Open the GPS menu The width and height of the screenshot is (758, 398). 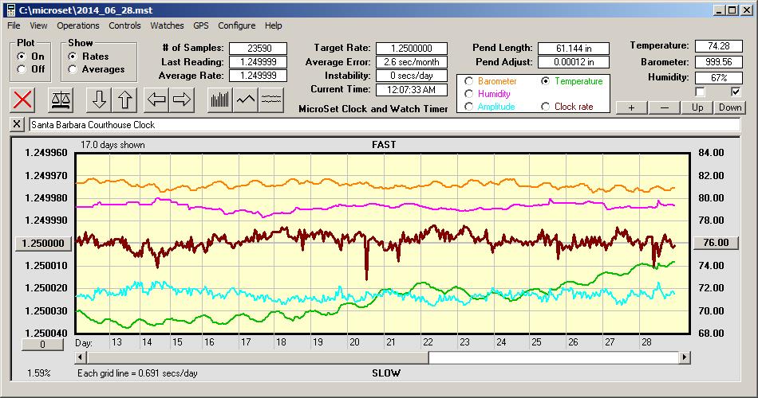[200, 25]
